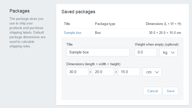The height and width of the screenshot is (108, 192).
Task: Click the Box package type cell
Action: (x=98, y=33)
